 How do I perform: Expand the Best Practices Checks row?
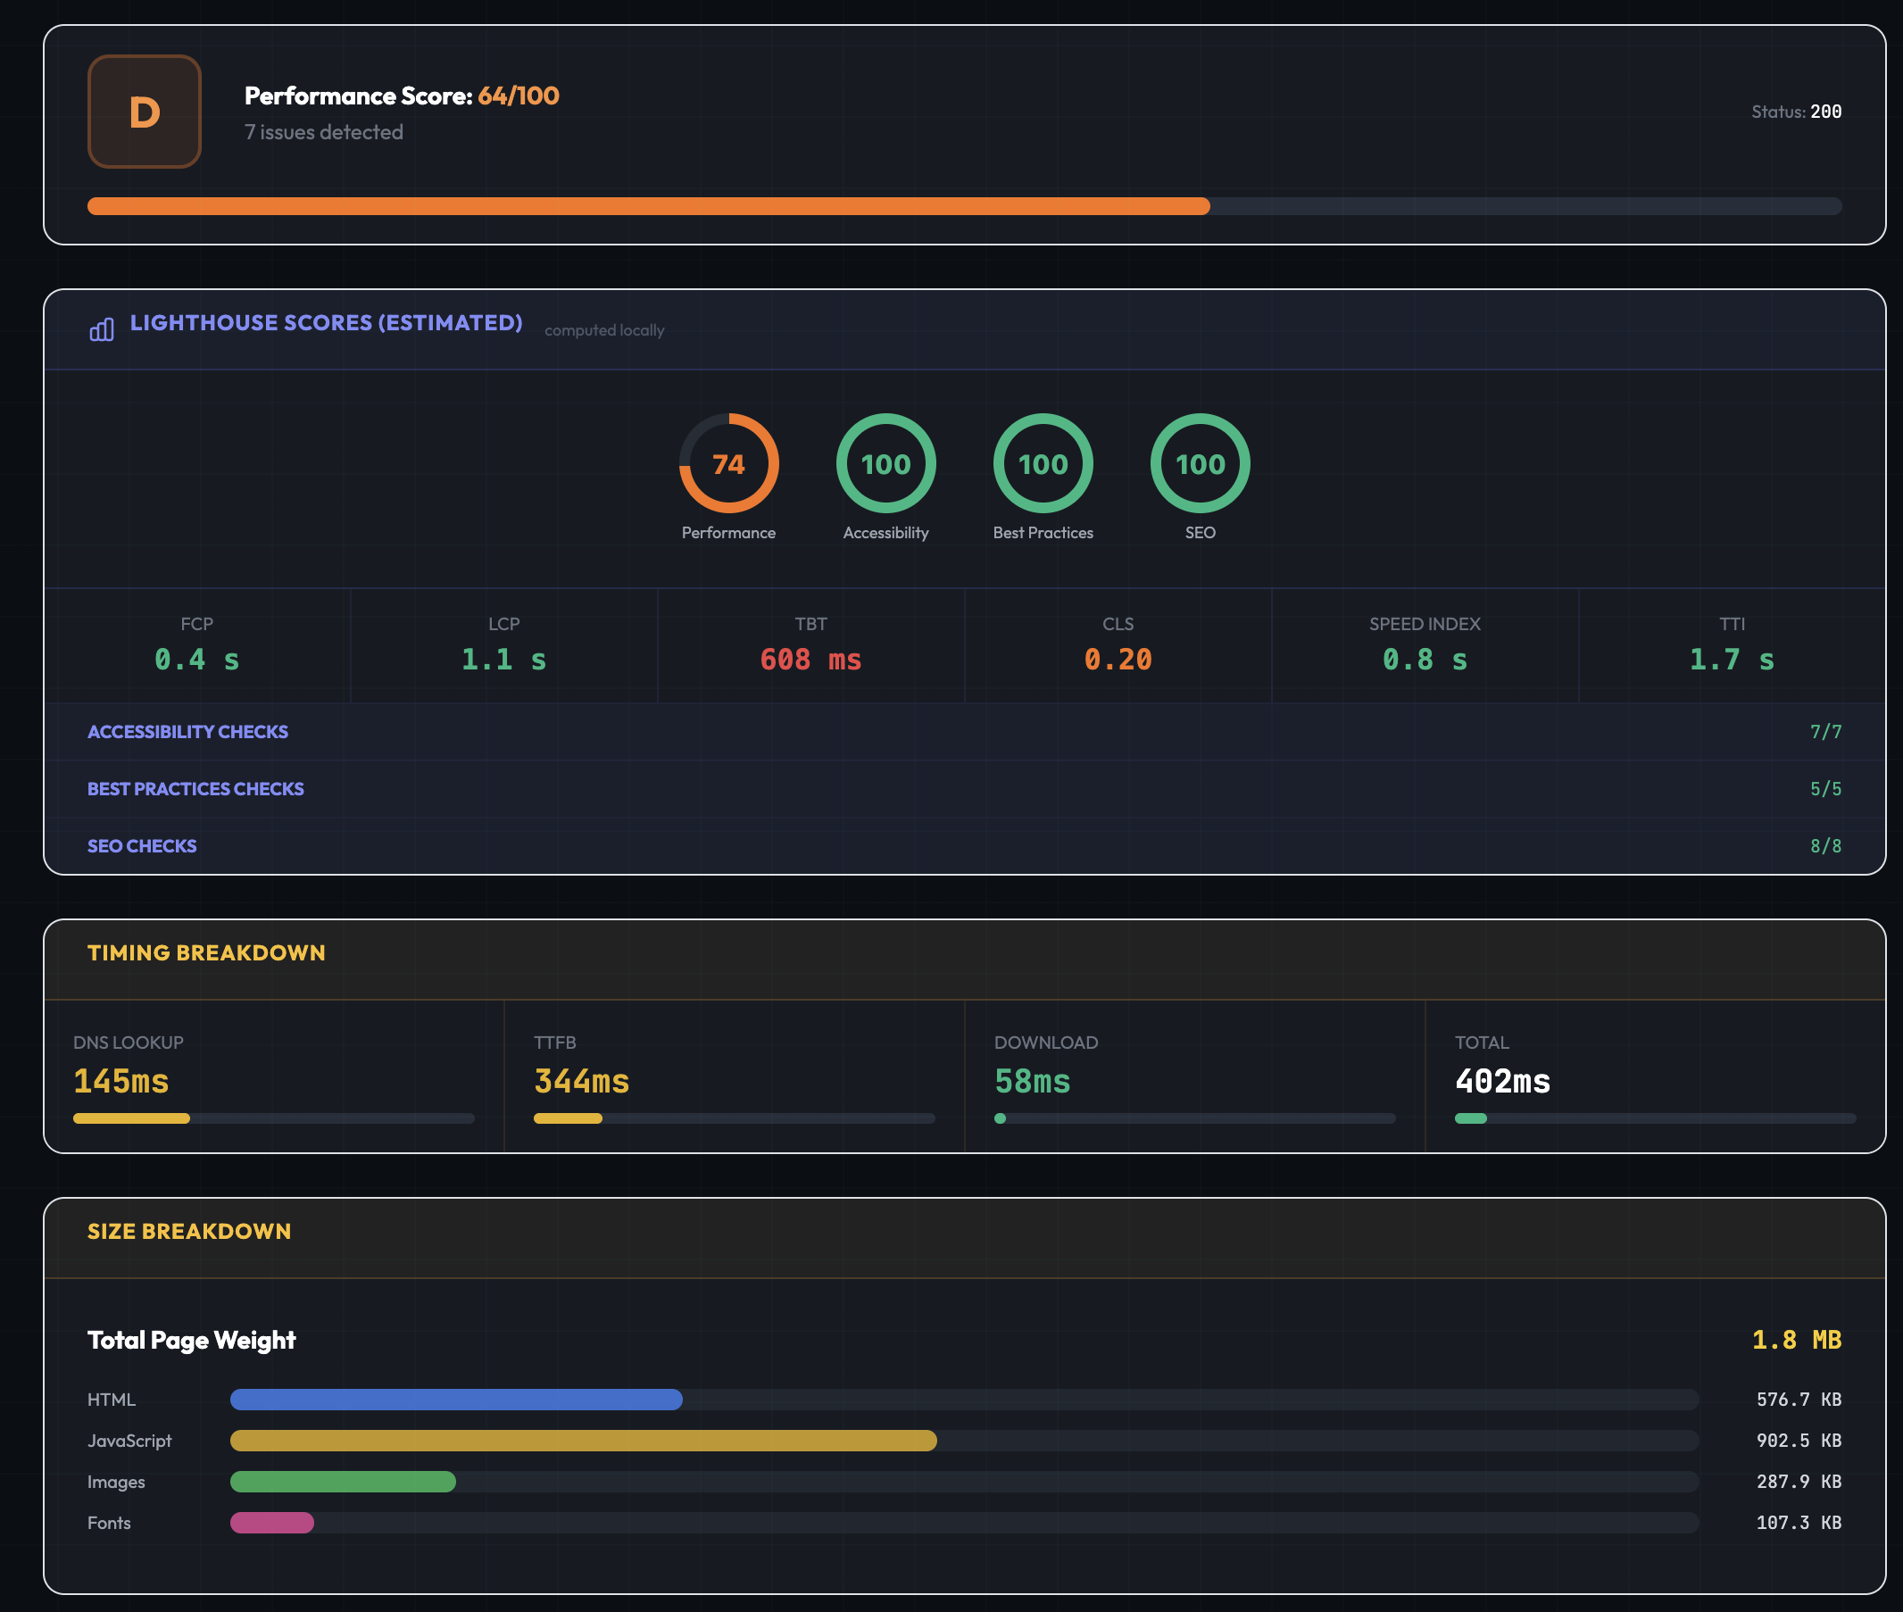(x=195, y=789)
